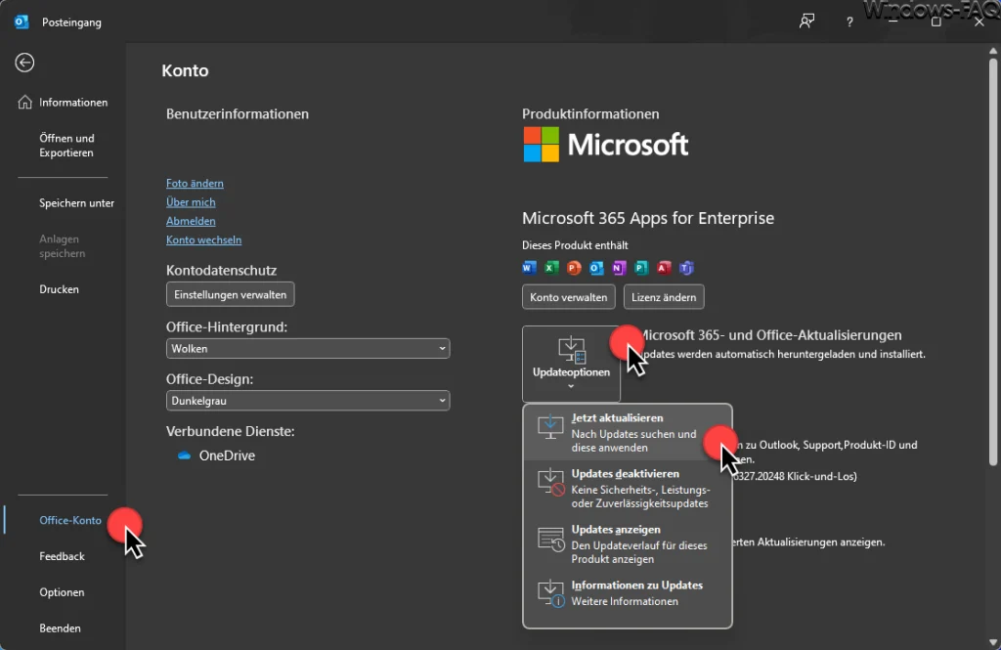Click the Lizenz ändern button
The height and width of the screenshot is (650, 1001).
pos(664,297)
